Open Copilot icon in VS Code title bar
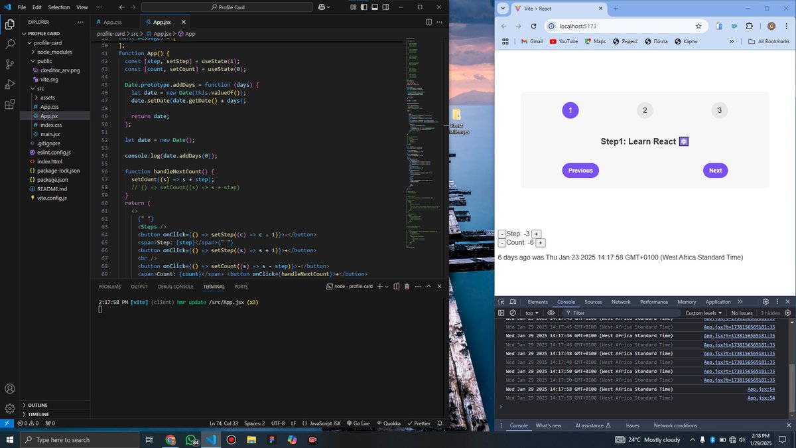 click(322, 7)
